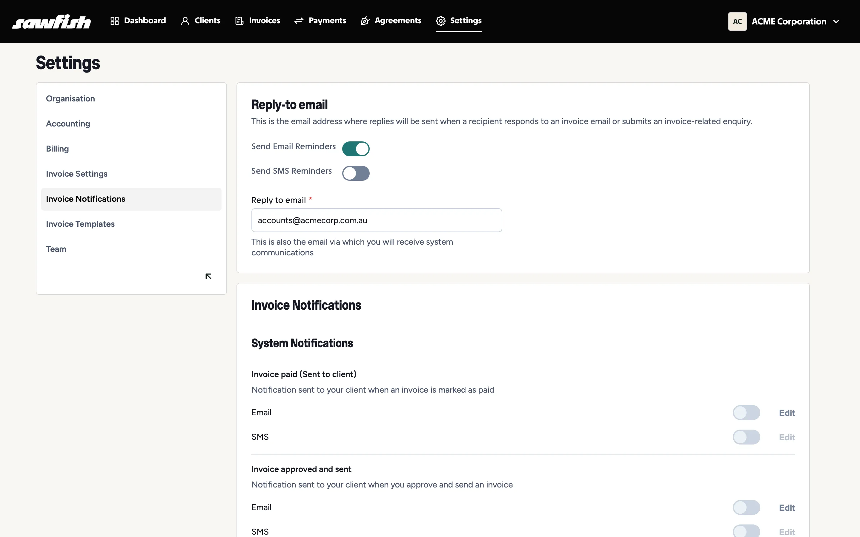
Task: Disable the Send Email Reminders toggle
Action: click(x=356, y=149)
